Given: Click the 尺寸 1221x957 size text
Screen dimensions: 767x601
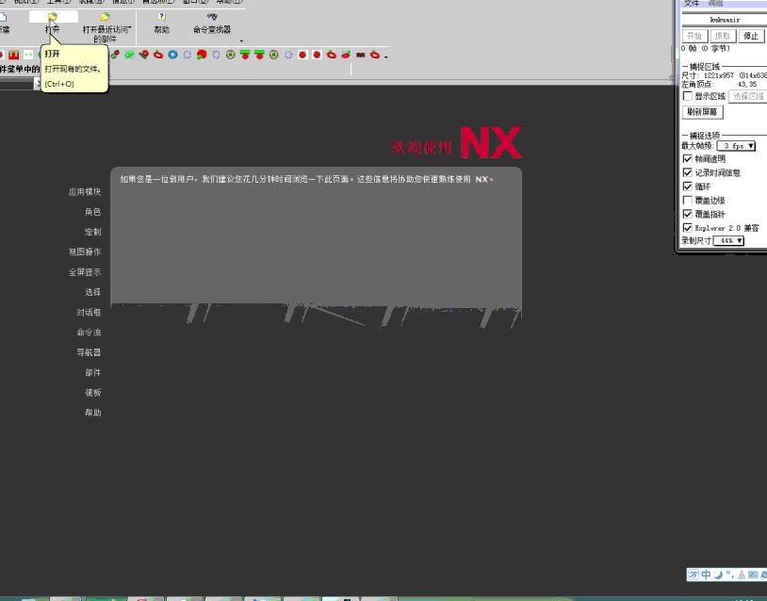Looking at the screenshot, I should pyautogui.click(x=724, y=75).
